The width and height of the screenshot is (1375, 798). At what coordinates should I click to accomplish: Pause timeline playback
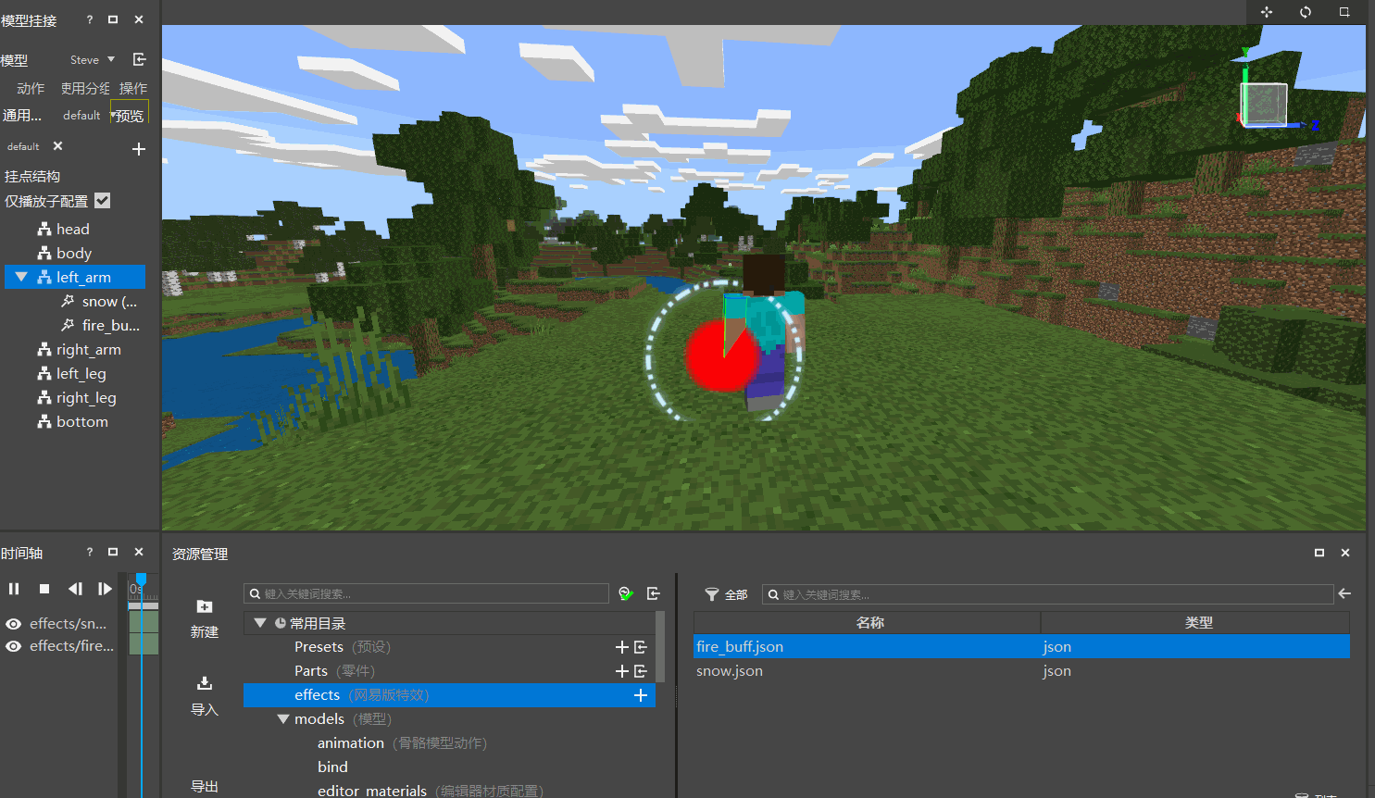pos(14,589)
